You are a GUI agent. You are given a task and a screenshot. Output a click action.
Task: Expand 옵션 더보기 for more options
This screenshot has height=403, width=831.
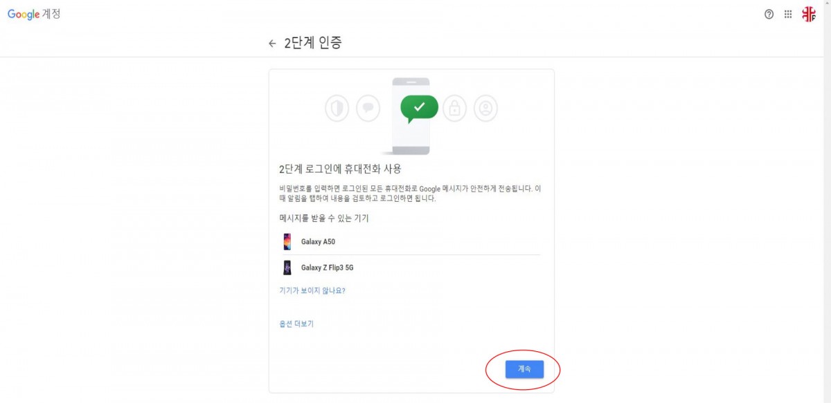[x=296, y=324]
